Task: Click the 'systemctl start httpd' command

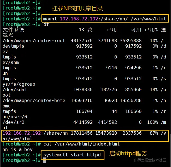Action: pyautogui.click(x=72, y=155)
